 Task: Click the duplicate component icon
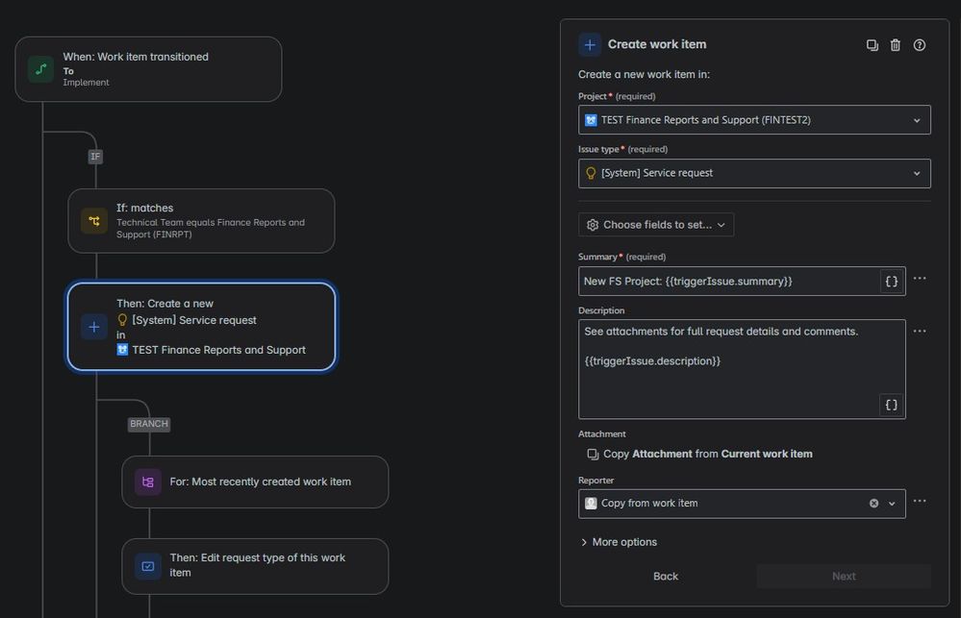coord(872,44)
